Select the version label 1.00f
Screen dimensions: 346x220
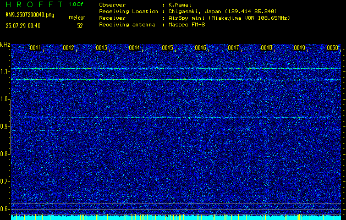pos(76,4)
